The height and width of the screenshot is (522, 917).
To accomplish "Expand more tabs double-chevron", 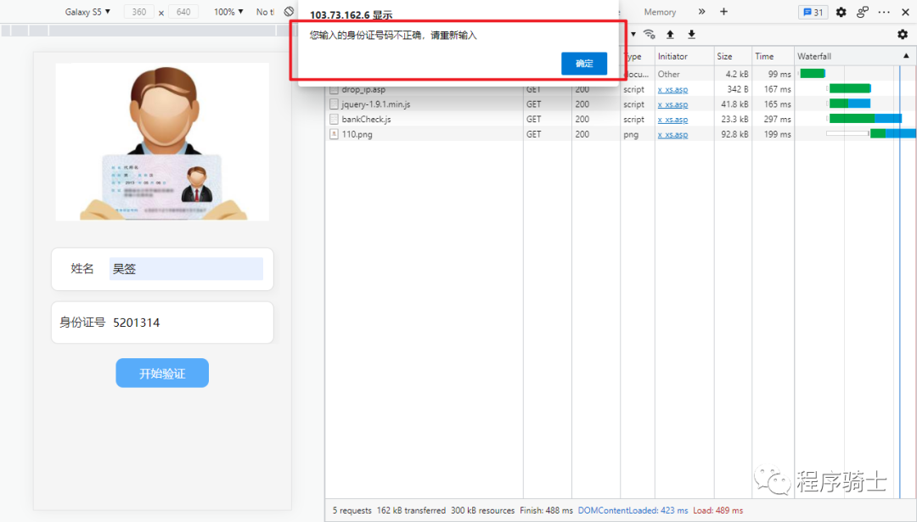I will coord(701,12).
